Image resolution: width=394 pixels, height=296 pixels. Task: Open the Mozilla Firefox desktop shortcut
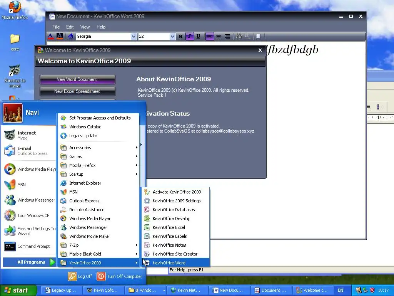pyautogui.click(x=15, y=10)
